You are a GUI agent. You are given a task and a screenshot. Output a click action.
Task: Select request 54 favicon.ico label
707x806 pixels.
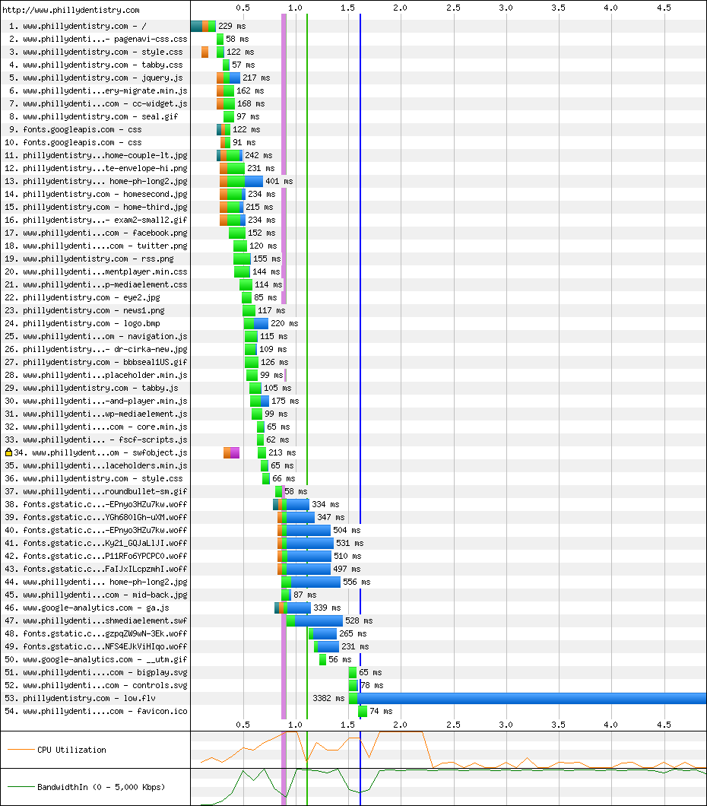click(96, 711)
